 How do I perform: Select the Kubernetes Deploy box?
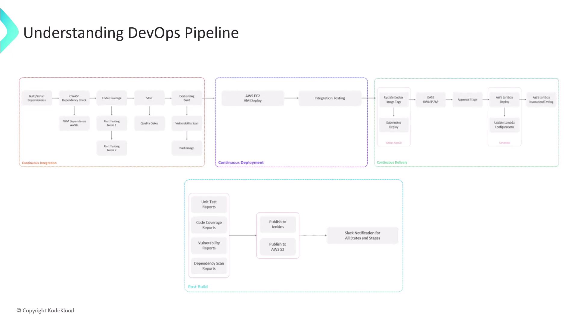tap(393, 125)
